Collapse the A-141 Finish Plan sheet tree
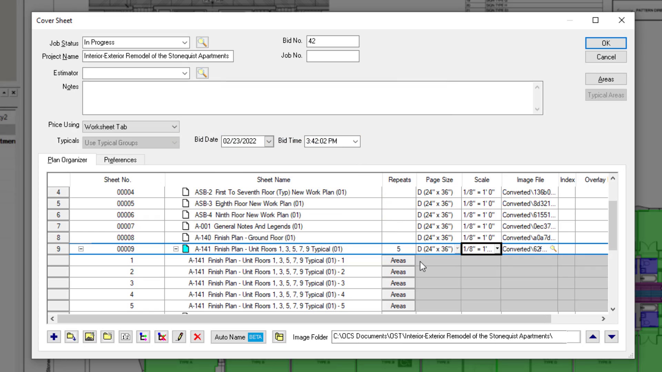Viewport: 662px width, 372px height. [x=176, y=249]
